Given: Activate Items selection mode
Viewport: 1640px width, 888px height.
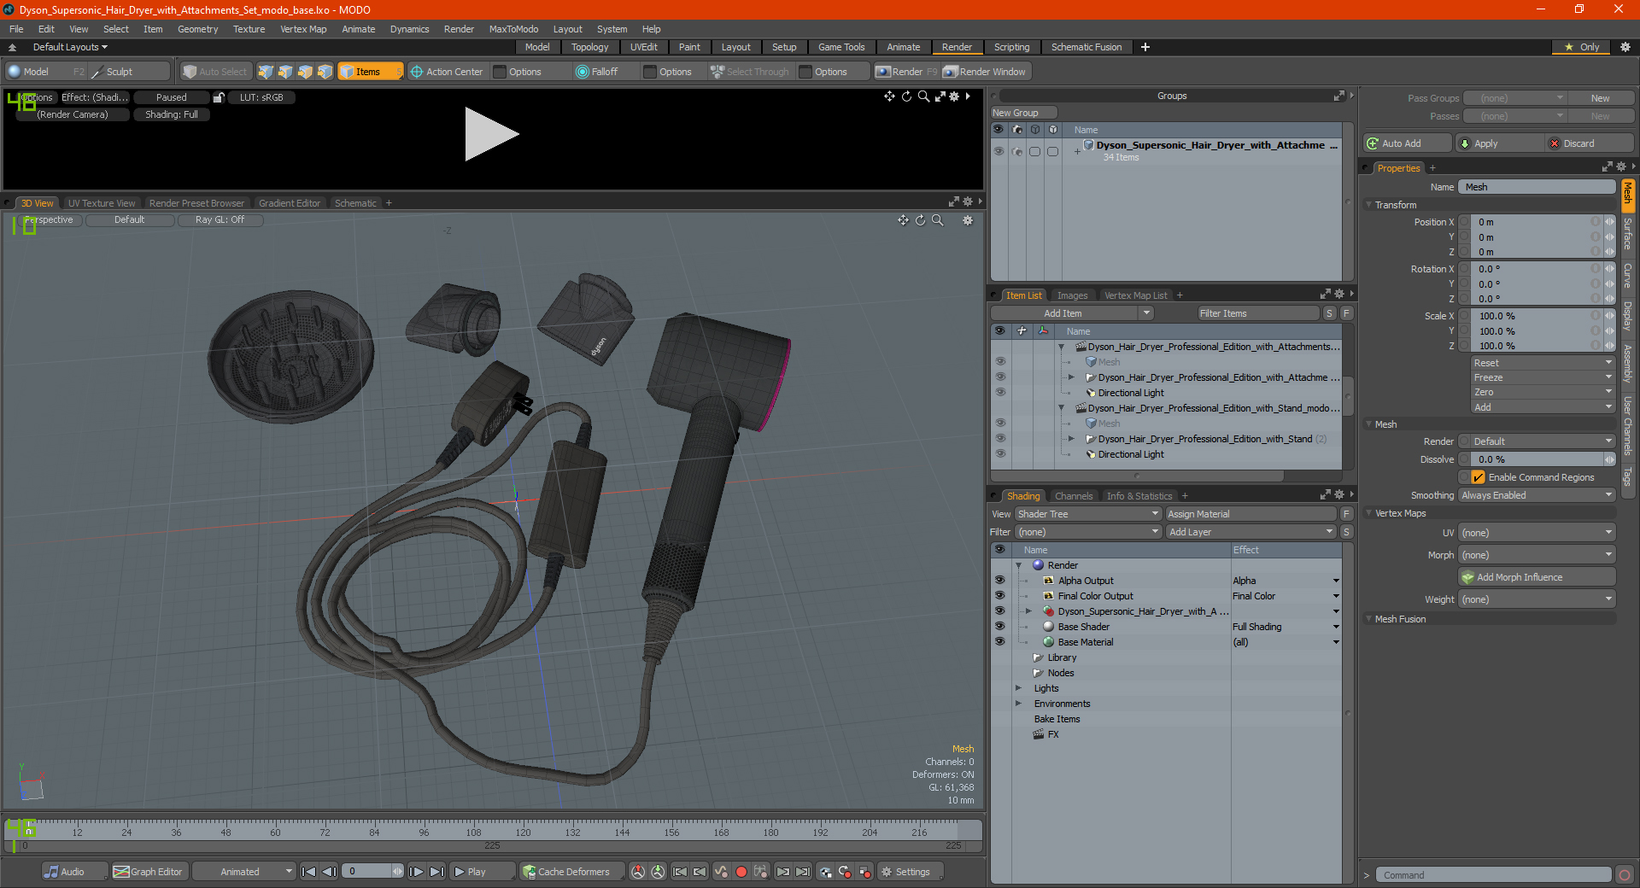Looking at the screenshot, I should coord(370,72).
